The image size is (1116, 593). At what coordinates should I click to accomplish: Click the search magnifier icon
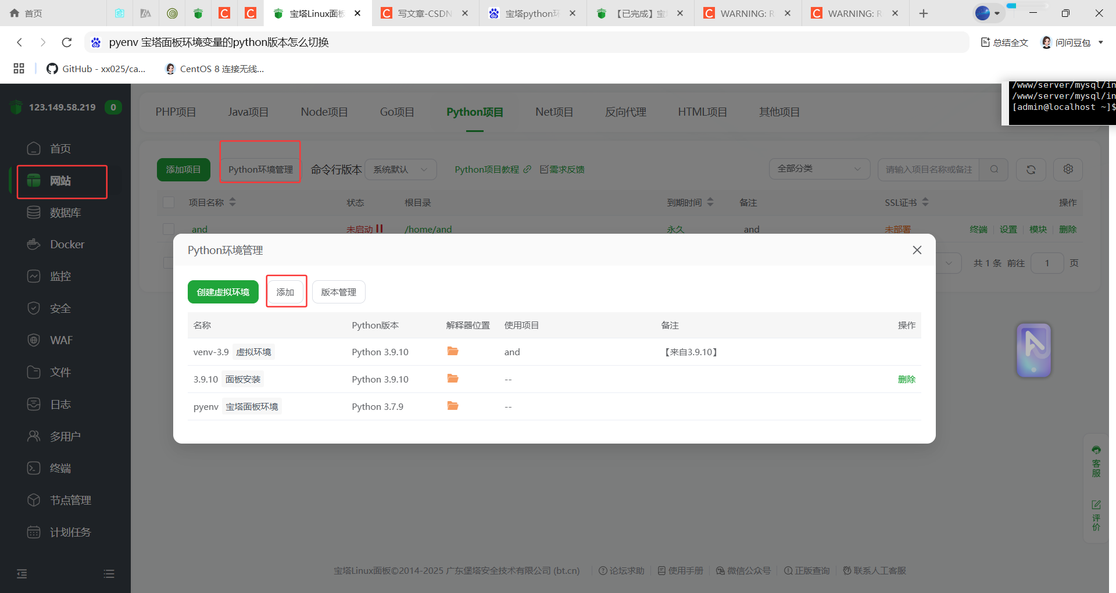click(994, 169)
